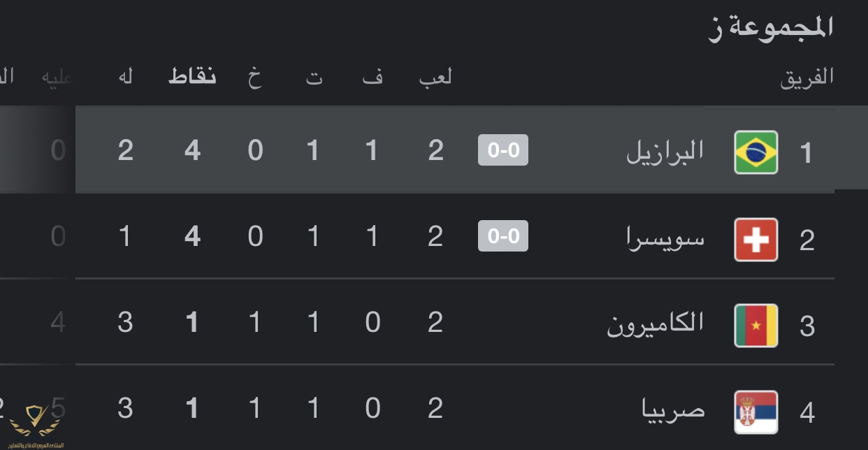The image size is (868, 450).
Task: Open Brazil's live 0-0 score badge
Action: 503,150
